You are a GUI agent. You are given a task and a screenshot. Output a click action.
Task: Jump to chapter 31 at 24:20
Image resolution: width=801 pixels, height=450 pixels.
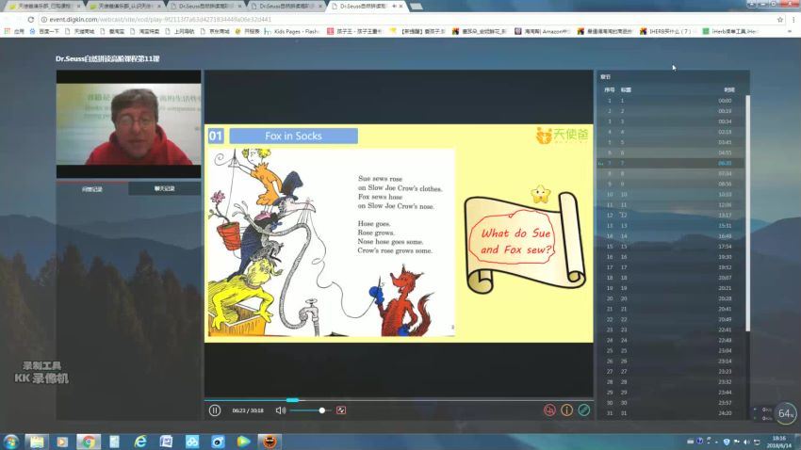(670, 413)
